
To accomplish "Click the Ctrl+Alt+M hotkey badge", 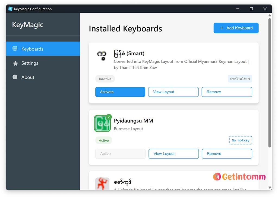I will click(x=240, y=79).
